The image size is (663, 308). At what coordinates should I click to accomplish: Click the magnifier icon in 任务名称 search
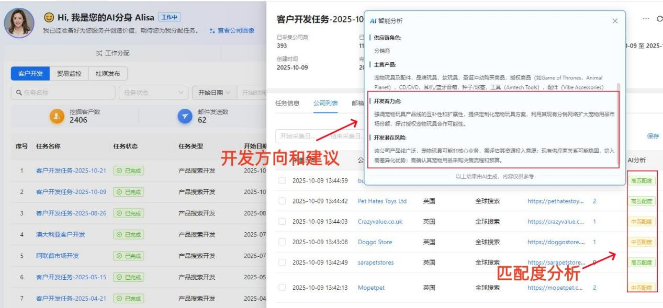18,93
